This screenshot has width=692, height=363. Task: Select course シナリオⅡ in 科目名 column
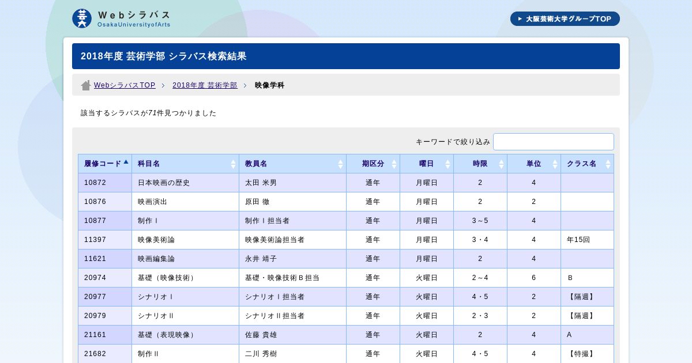coord(156,316)
